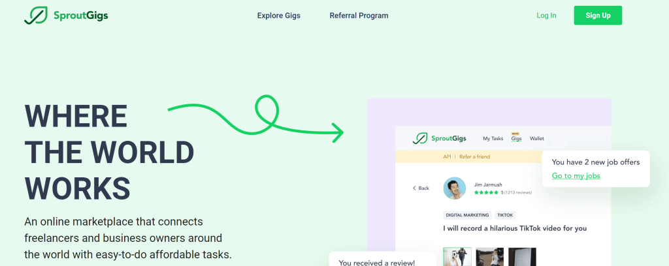Screen dimensions: 669x266
Task: Open the Wallet tab in preview
Action: pos(537,138)
